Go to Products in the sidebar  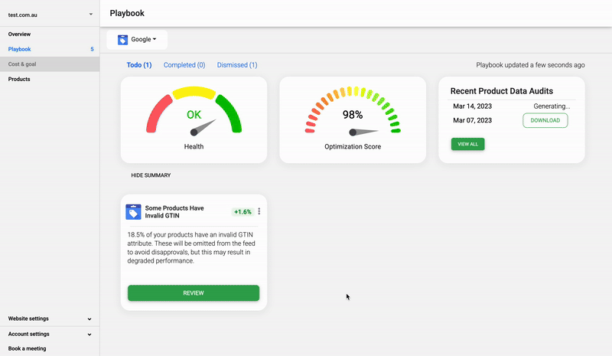pyautogui.click(x=20, y=79)
